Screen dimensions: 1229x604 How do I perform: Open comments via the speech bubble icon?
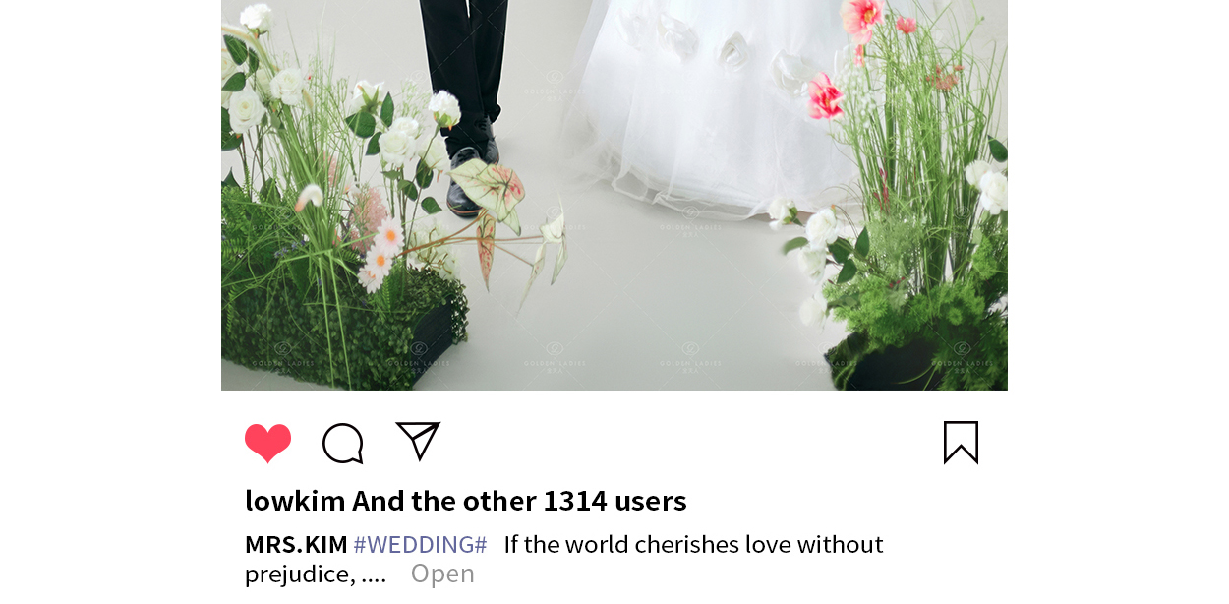pyautogui.click(x=343, y=444)
